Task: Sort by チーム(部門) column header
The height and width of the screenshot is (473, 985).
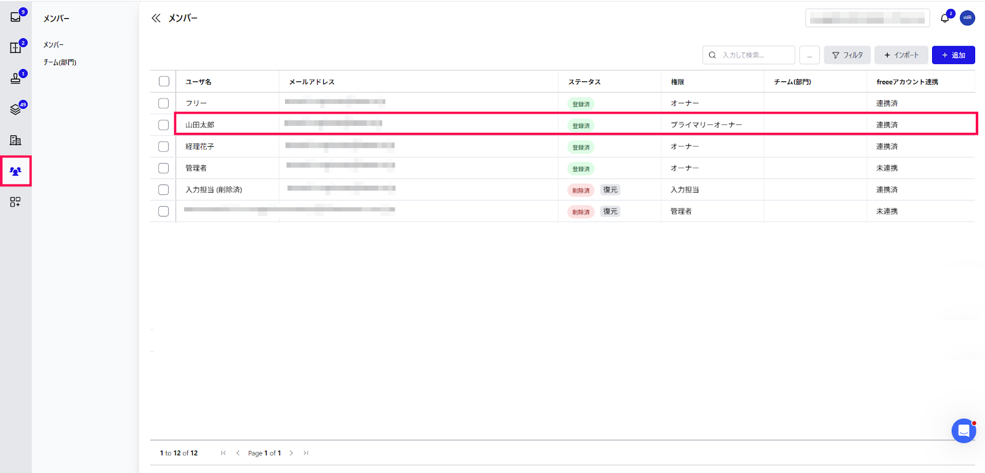Action: [792, 82]
